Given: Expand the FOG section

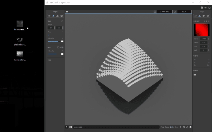Looking at the screenshot, I should point(49,60).
